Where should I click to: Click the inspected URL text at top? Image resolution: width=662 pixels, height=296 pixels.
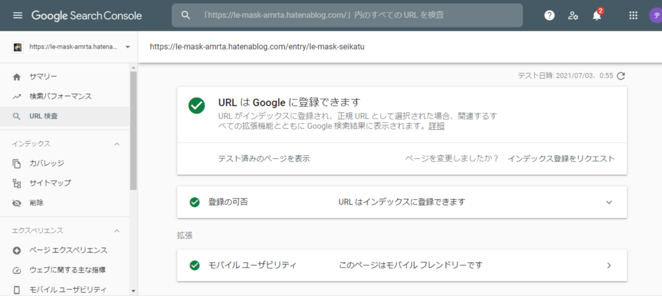click(257, 47)
